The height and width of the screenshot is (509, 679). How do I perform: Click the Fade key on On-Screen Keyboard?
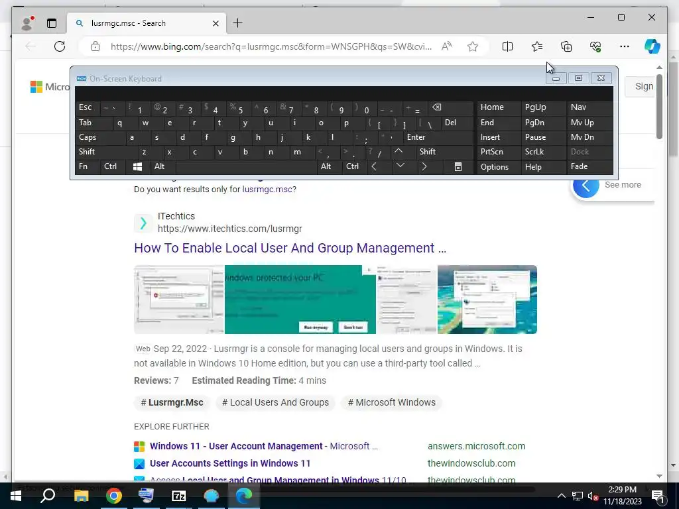589,166
